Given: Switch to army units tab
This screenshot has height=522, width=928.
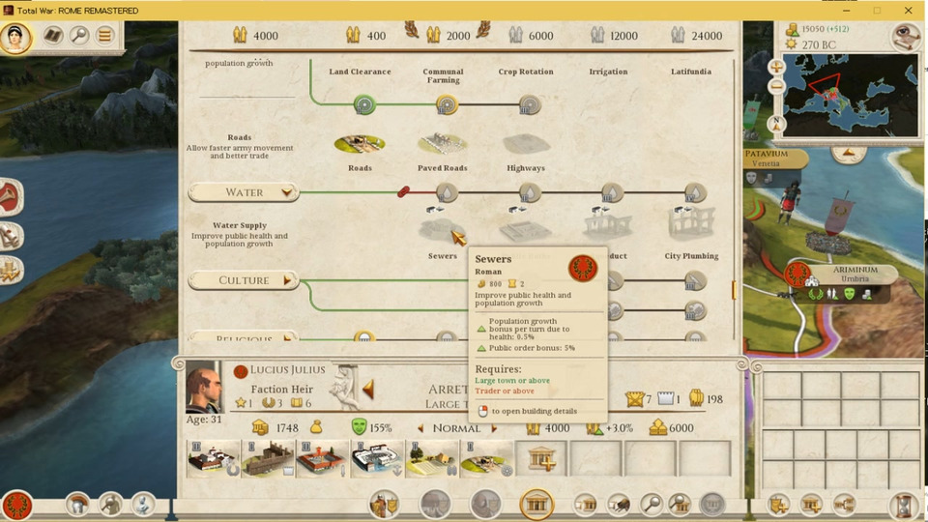Looking at the screenshot, I should click(x=384, y=505).
